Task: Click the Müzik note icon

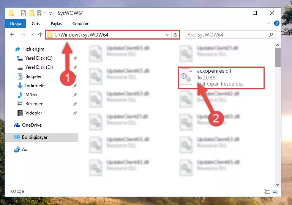Action: [20, 95]
